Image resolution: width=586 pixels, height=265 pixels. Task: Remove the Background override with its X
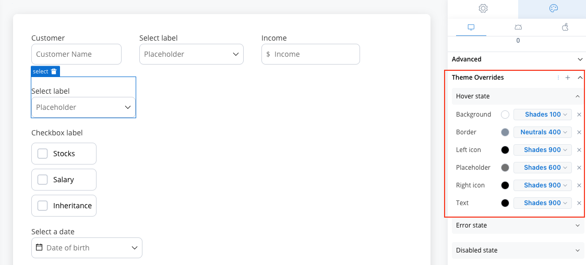(x=579, y=115)
